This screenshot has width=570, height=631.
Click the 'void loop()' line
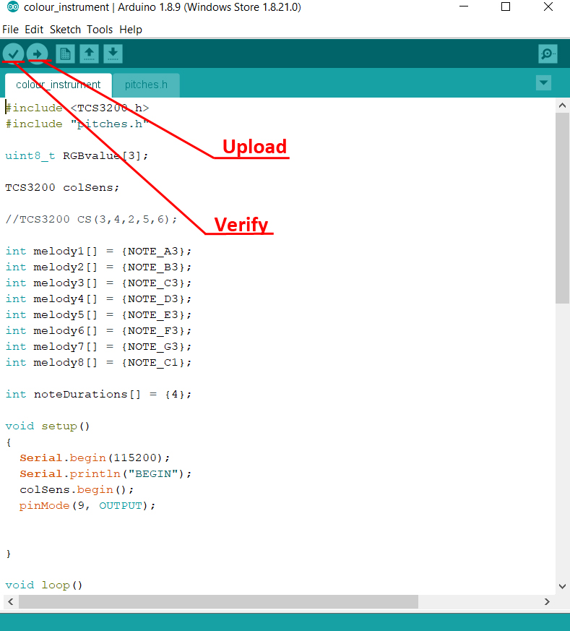44,585
